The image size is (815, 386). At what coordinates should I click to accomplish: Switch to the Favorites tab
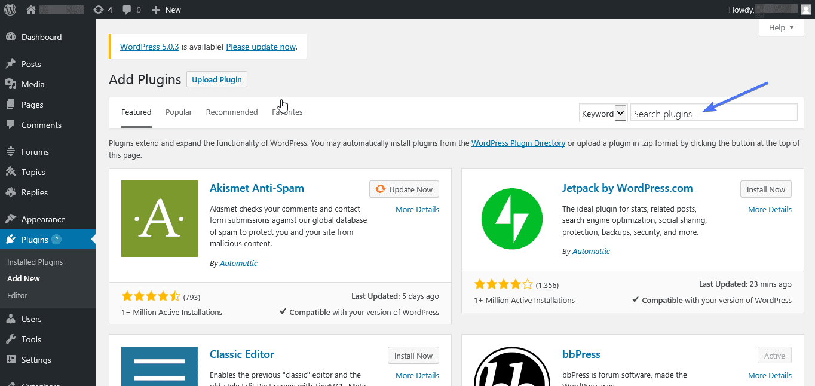[x=287, y=112]
